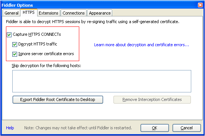Open the Help link
Image resolution: width=205 pixels, height=136 pixels.
point(10,128)
